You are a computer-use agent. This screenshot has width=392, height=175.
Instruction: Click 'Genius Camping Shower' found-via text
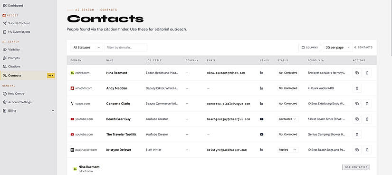pyautogui.click(x=326, y=135)
